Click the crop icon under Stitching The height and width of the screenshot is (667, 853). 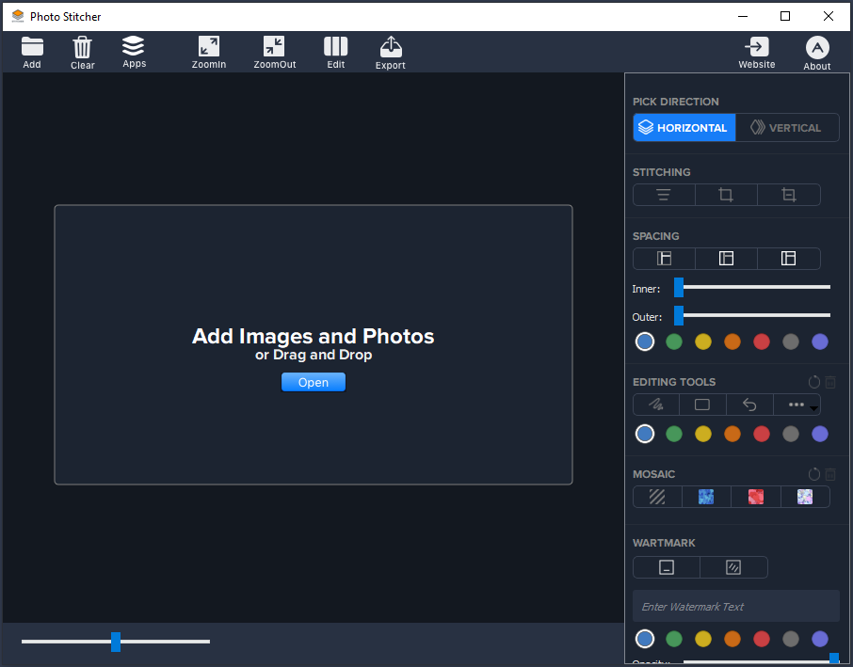tap(726, 195)
